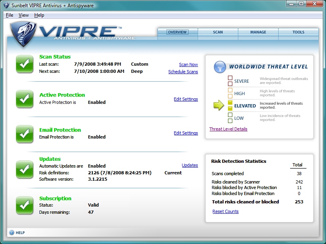Screen dimensions: 326x244
Task: Click Risks blocked by Active Protection row
Action: pos(257,187)
